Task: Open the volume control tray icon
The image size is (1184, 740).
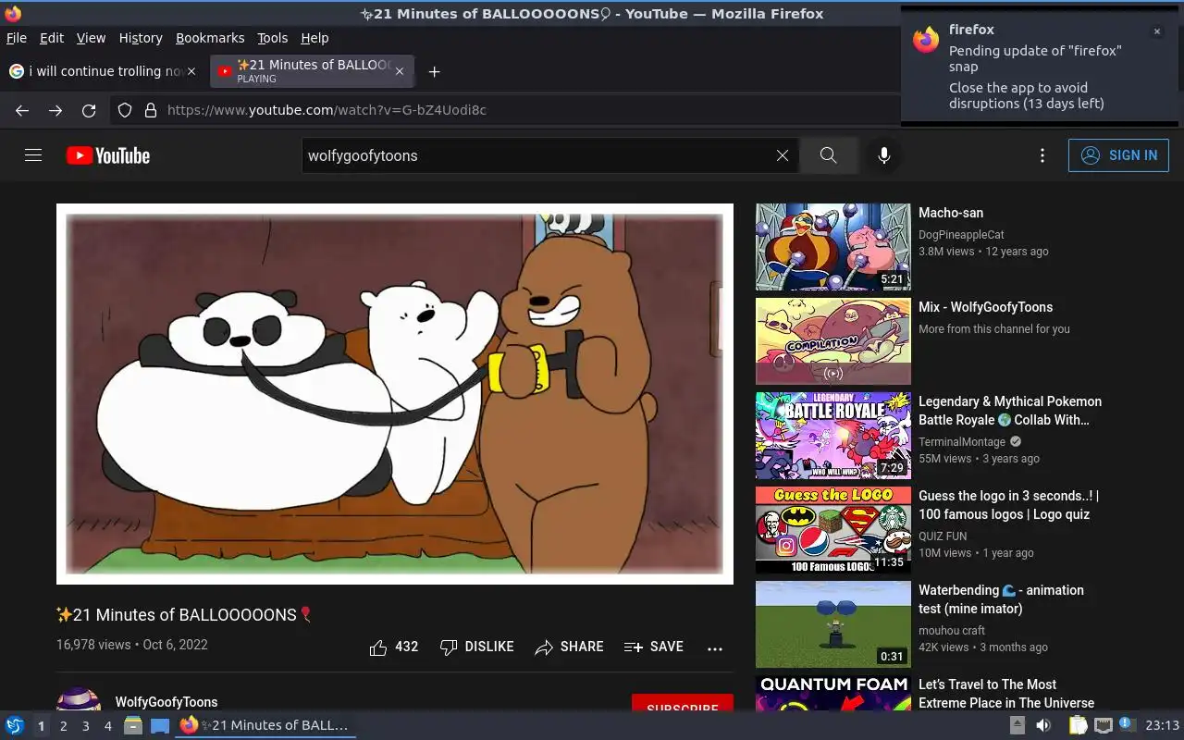Action: point(1043,725)
